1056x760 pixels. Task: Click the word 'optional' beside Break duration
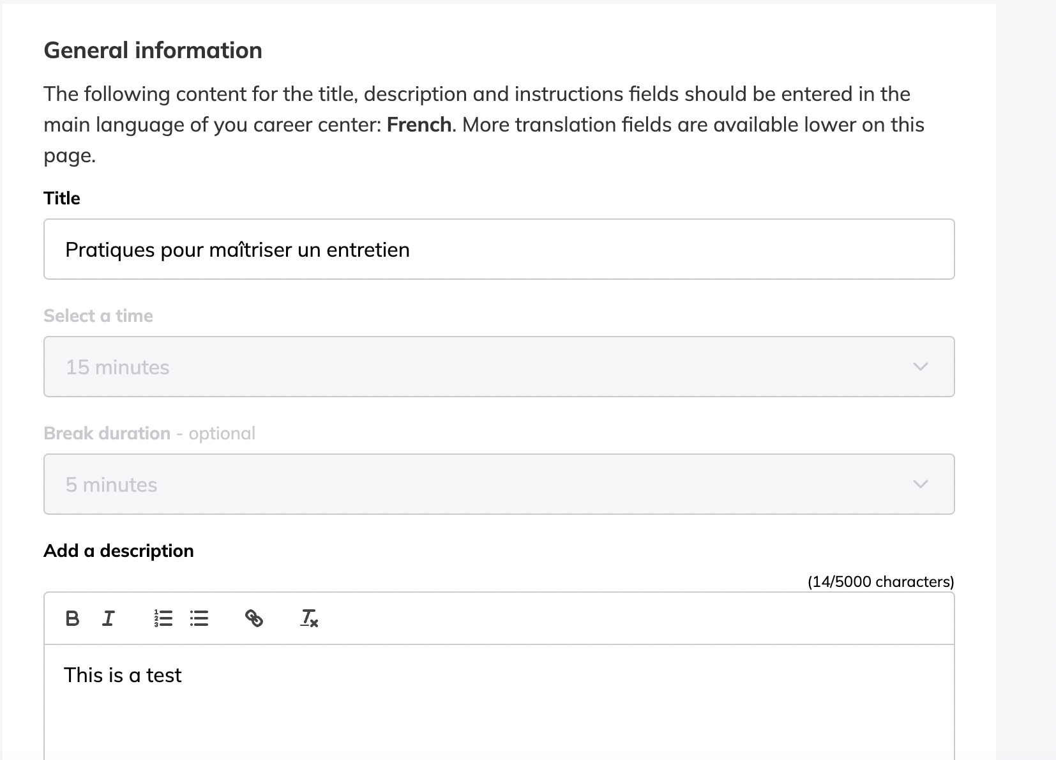click(x=222, y=433)
